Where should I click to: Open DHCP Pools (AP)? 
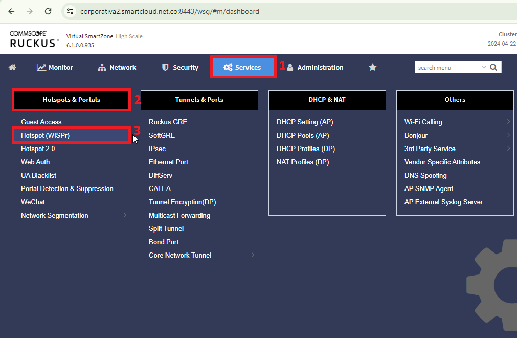(303, 135)
